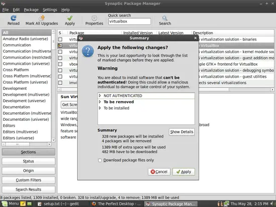The height and width of the screenshot is (207, 276).
Task: Click Cancel in Summary dialog
Action: tap(159, 172)
